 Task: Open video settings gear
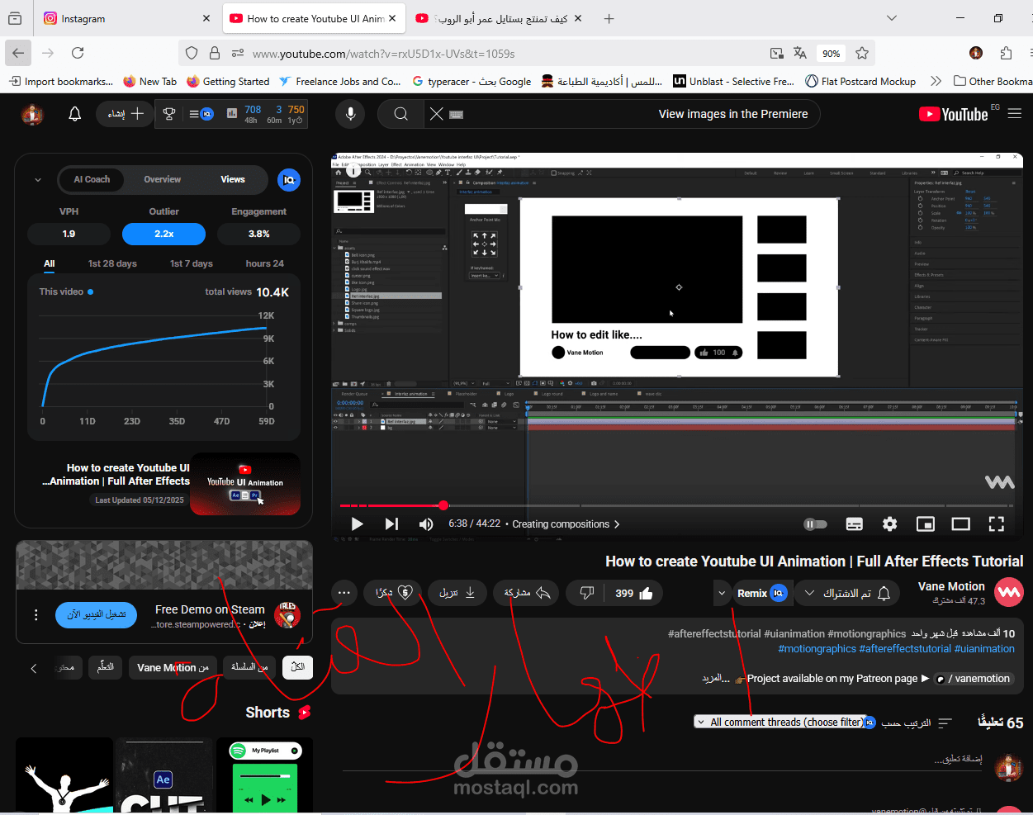889,524
